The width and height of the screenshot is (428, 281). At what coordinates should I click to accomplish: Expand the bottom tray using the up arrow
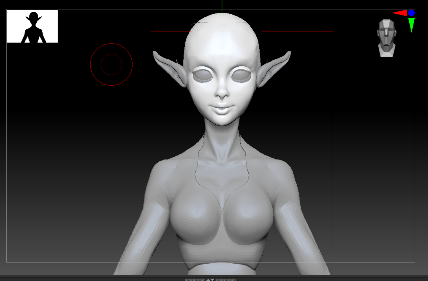tap(208, 280)
